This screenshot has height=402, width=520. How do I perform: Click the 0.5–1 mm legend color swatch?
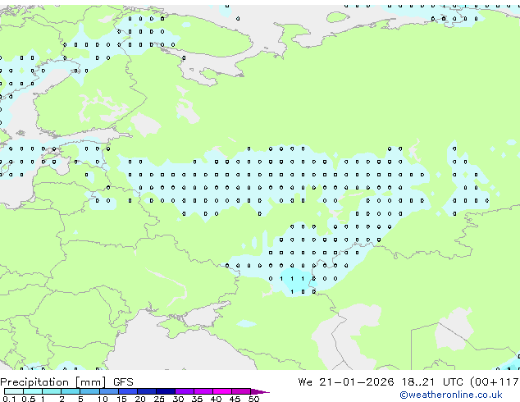coord(33,391)
